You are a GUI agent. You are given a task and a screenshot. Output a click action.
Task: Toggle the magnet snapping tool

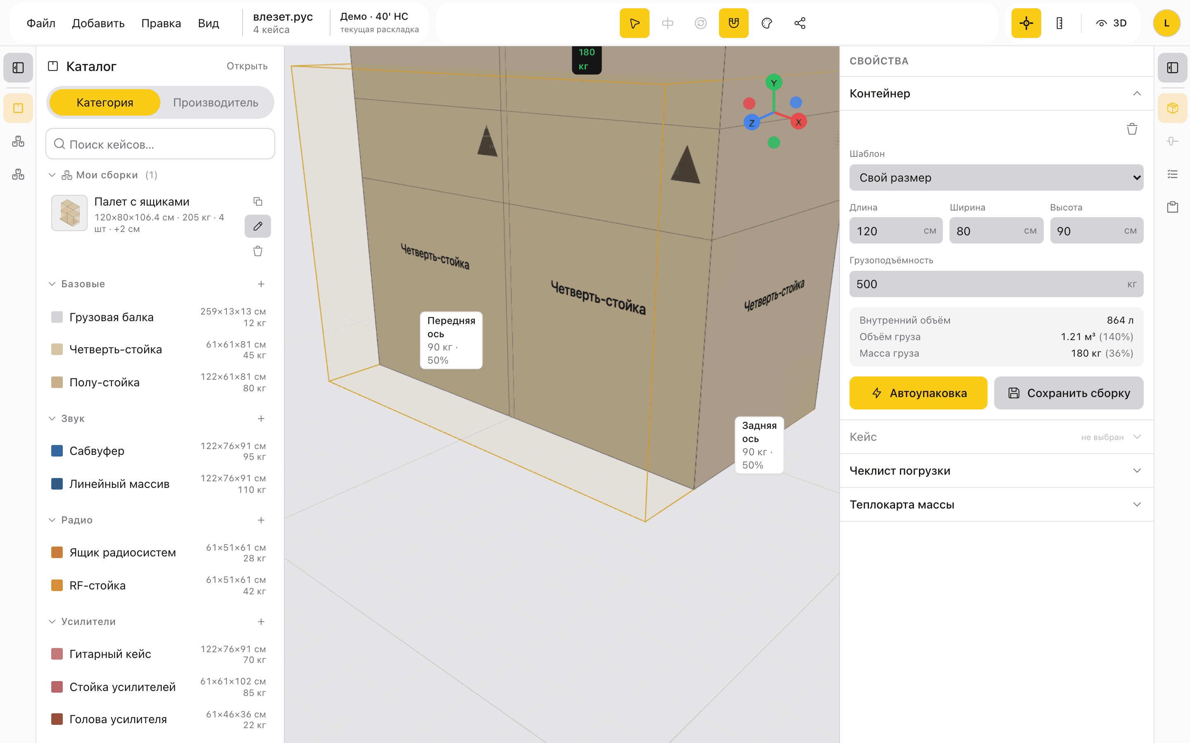(734, 23)
